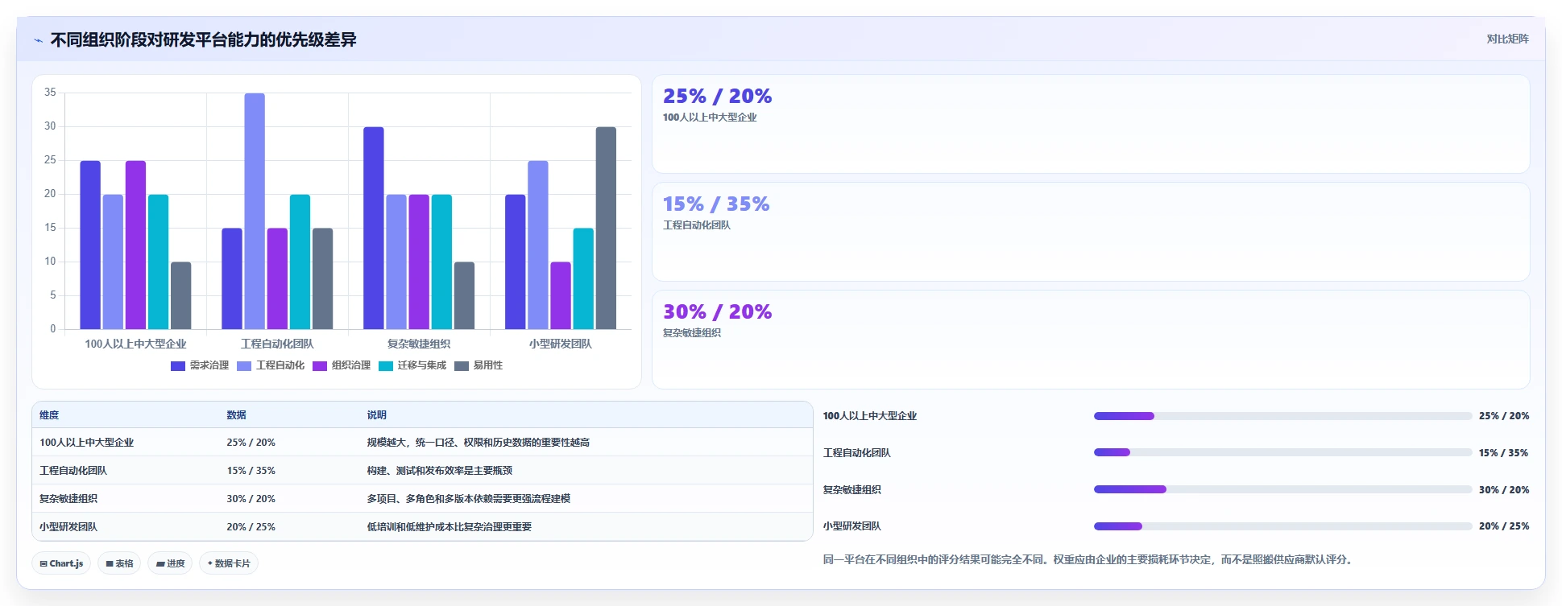Click the 进度 tag chip
The height and width of the screenshot is (606, 1562).
(170, 563)
